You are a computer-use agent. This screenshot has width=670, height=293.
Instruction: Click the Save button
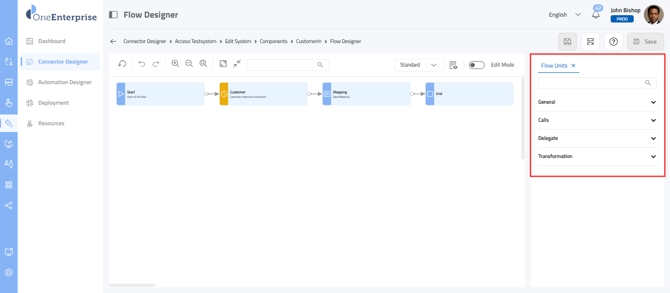(x=645, y=42)
